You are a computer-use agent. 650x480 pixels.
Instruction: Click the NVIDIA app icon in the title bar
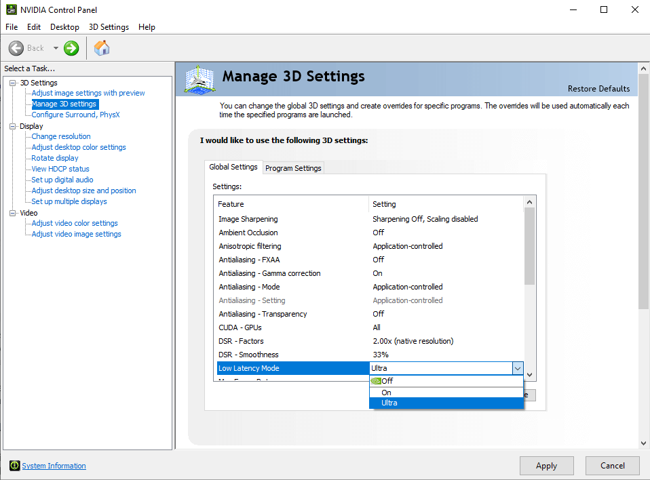9,9
